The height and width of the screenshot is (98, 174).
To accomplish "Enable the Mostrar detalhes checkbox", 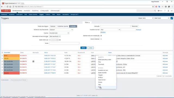I will (101, 39).
